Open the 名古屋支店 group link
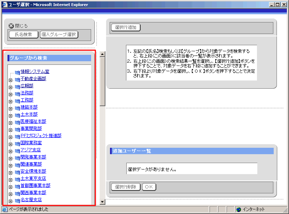289x214 pixels. point(31,200)
